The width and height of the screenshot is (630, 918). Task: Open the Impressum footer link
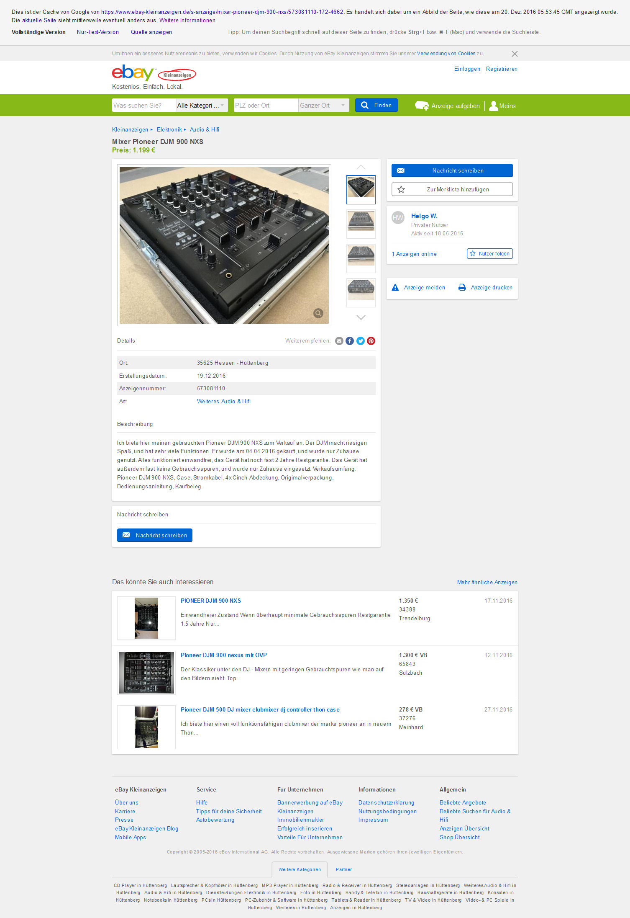[x=373, y=820]
